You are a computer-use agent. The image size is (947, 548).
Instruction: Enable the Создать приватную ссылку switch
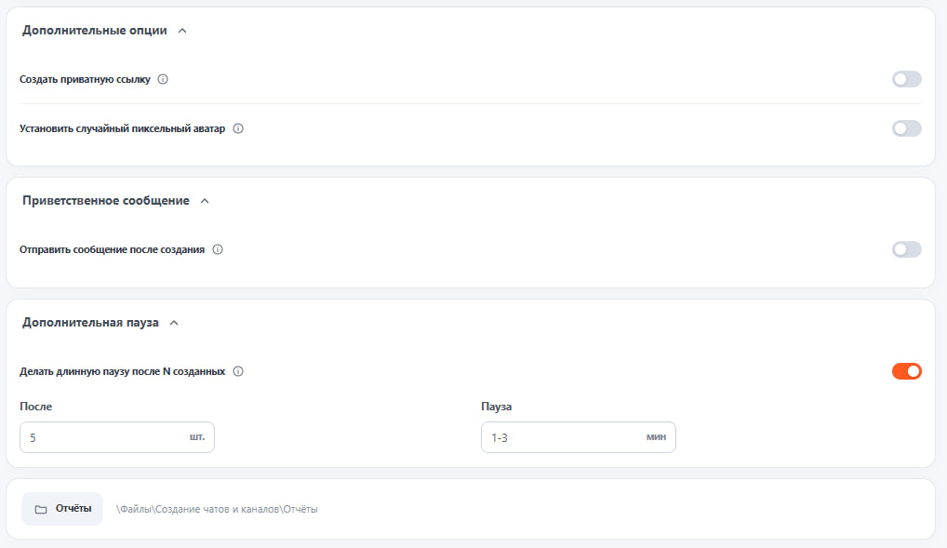pyautogui.click(x=907, y=79)
